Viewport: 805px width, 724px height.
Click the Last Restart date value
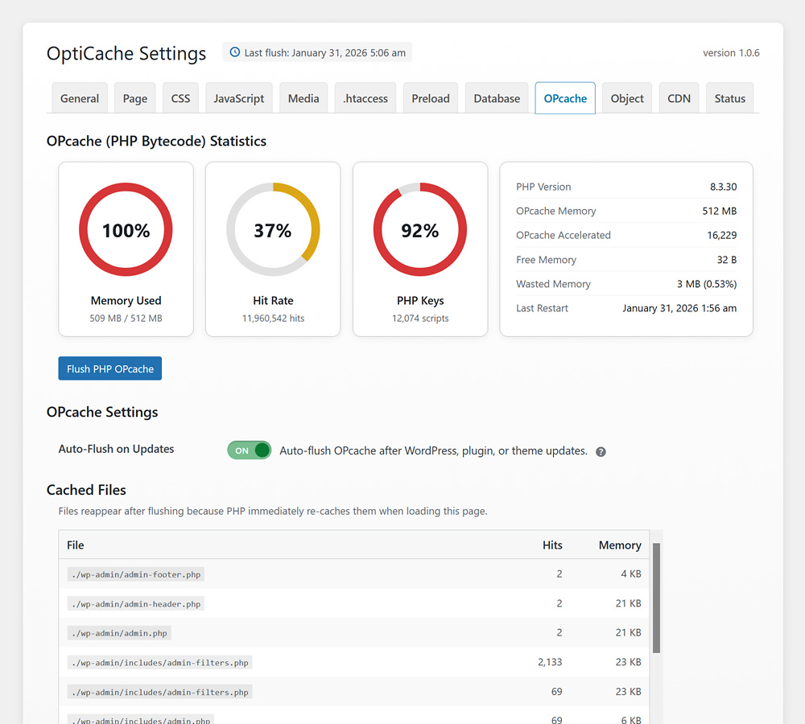pyautogui.click(x=679, y=308)
